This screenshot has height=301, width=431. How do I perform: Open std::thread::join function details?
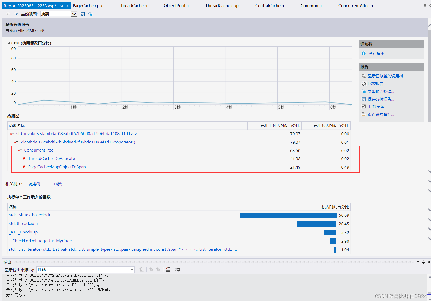23,224
